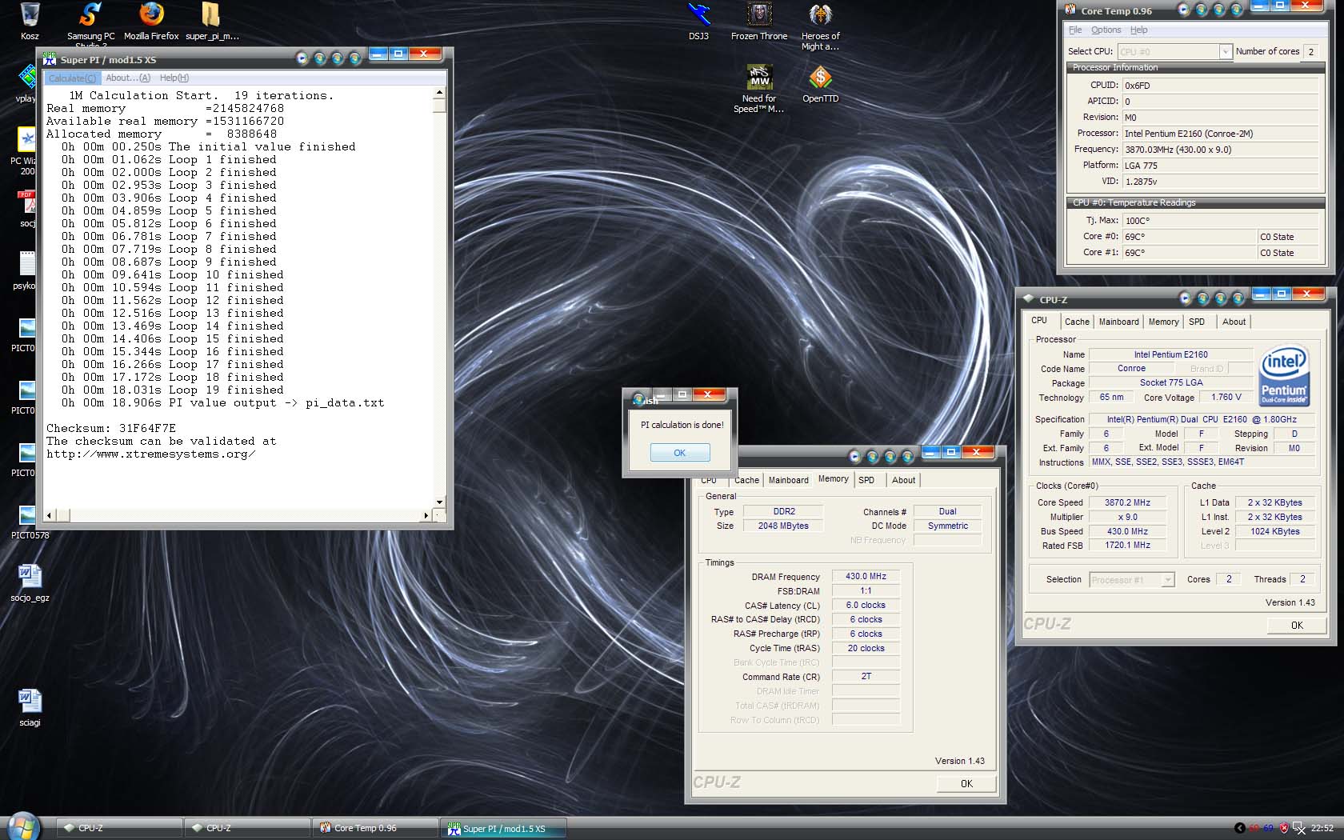Switch to Mainboard tab in CPU-Z CPU window
This screenshot has height=840, width=1344.
point(1118,322)
